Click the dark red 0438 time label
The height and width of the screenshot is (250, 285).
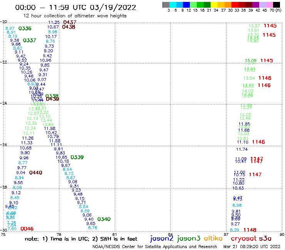click(x=69, y=27)
